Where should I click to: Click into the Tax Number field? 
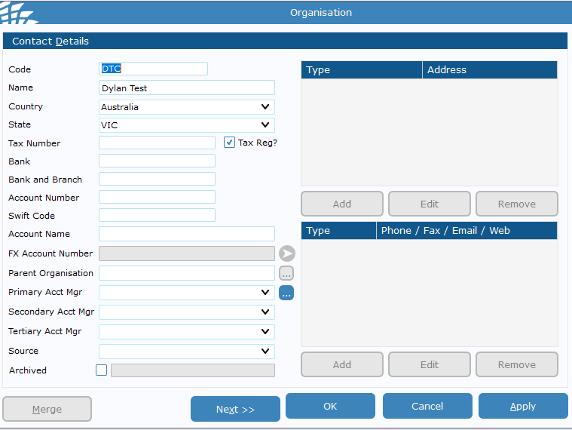[157, 143]
